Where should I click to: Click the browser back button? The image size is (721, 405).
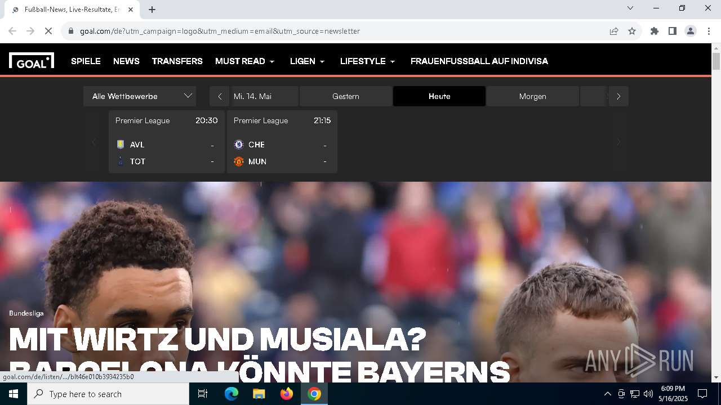tap(12, 31)
